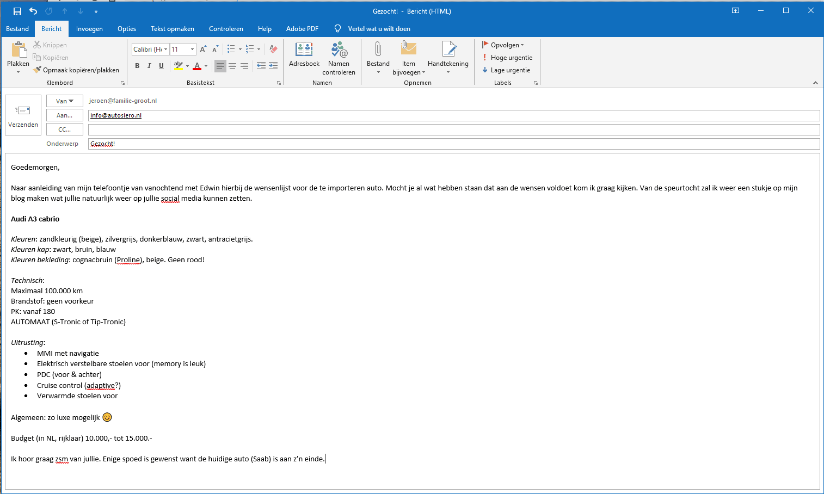Image resolution: width=824 pixels, height=494 pixels.
Task: Click the redo icon in title bar
Action: pos(49,11)
